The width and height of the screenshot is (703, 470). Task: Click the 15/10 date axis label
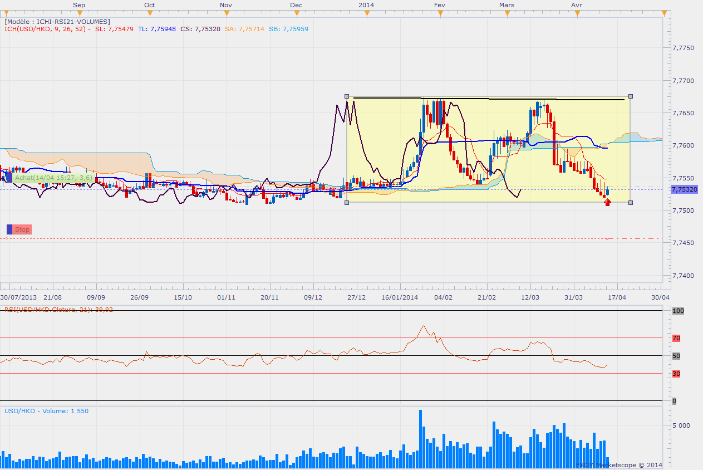click(183, 297)
